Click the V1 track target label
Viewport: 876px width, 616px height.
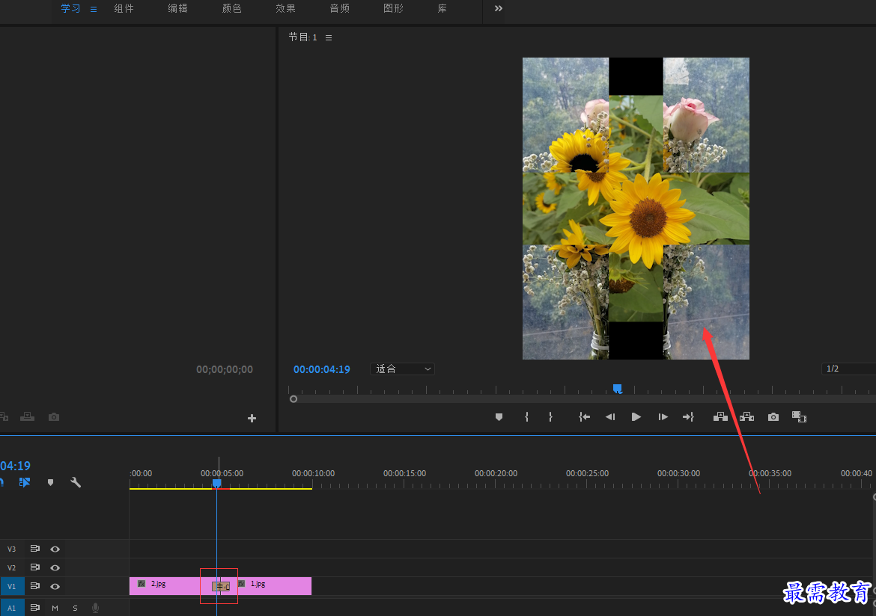[x=12, y=586]
